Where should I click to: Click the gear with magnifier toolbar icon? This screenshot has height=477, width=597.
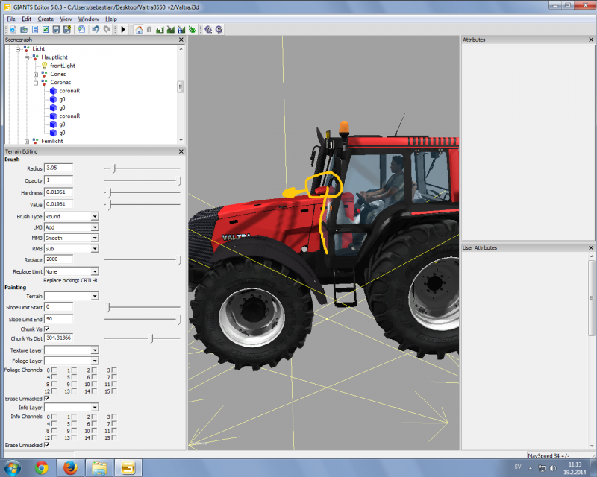click(x=219, y=29)
